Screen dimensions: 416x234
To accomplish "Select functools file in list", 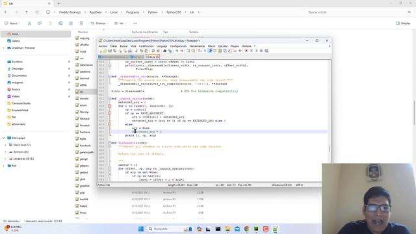I will point(85,146).
